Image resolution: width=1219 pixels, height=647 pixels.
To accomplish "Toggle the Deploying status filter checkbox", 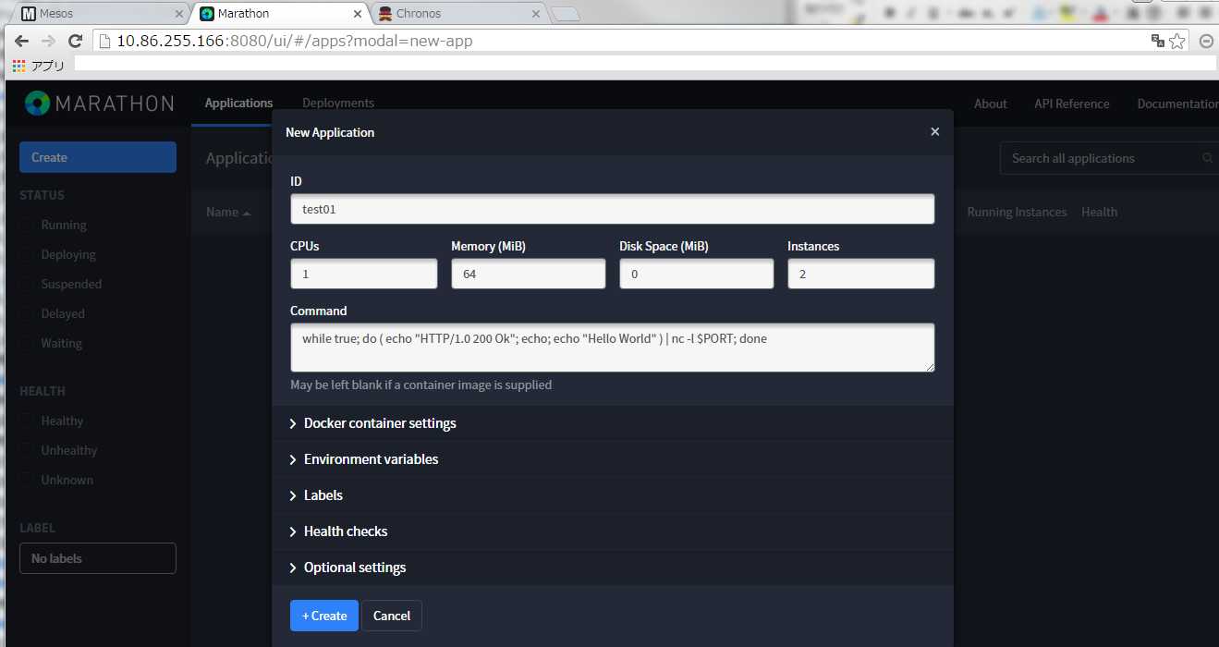I will [x=27, y=255].
